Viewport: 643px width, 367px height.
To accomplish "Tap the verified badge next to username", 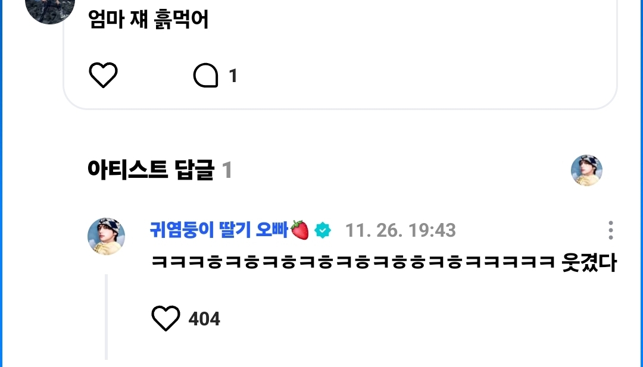I will 323,230.
